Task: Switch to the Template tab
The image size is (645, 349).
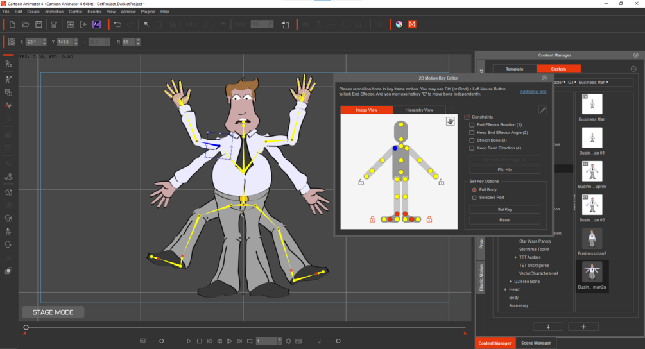Action: click(x=514, y=69)
